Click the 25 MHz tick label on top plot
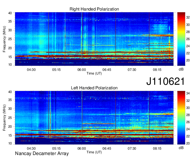Screen dimensions: 193x157 (10, 39)
